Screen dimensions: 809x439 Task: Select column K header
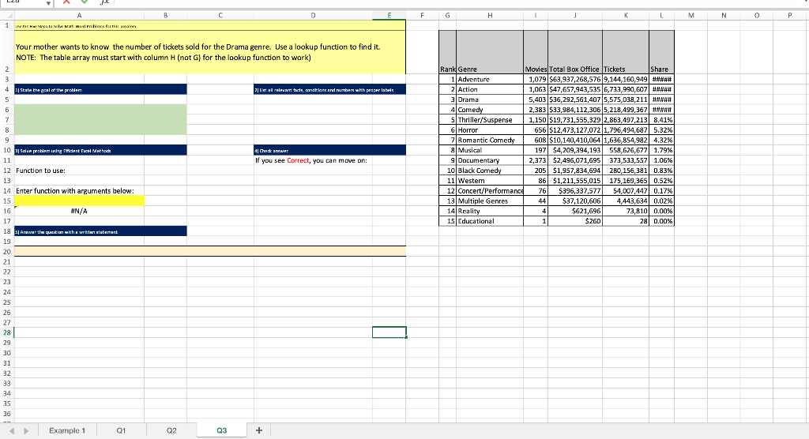point(626,16)
